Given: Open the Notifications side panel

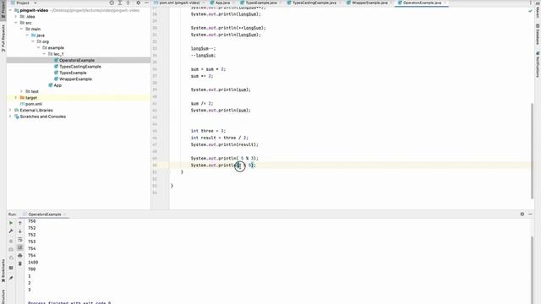Looking at the screenshot, I should pos(538,64).
